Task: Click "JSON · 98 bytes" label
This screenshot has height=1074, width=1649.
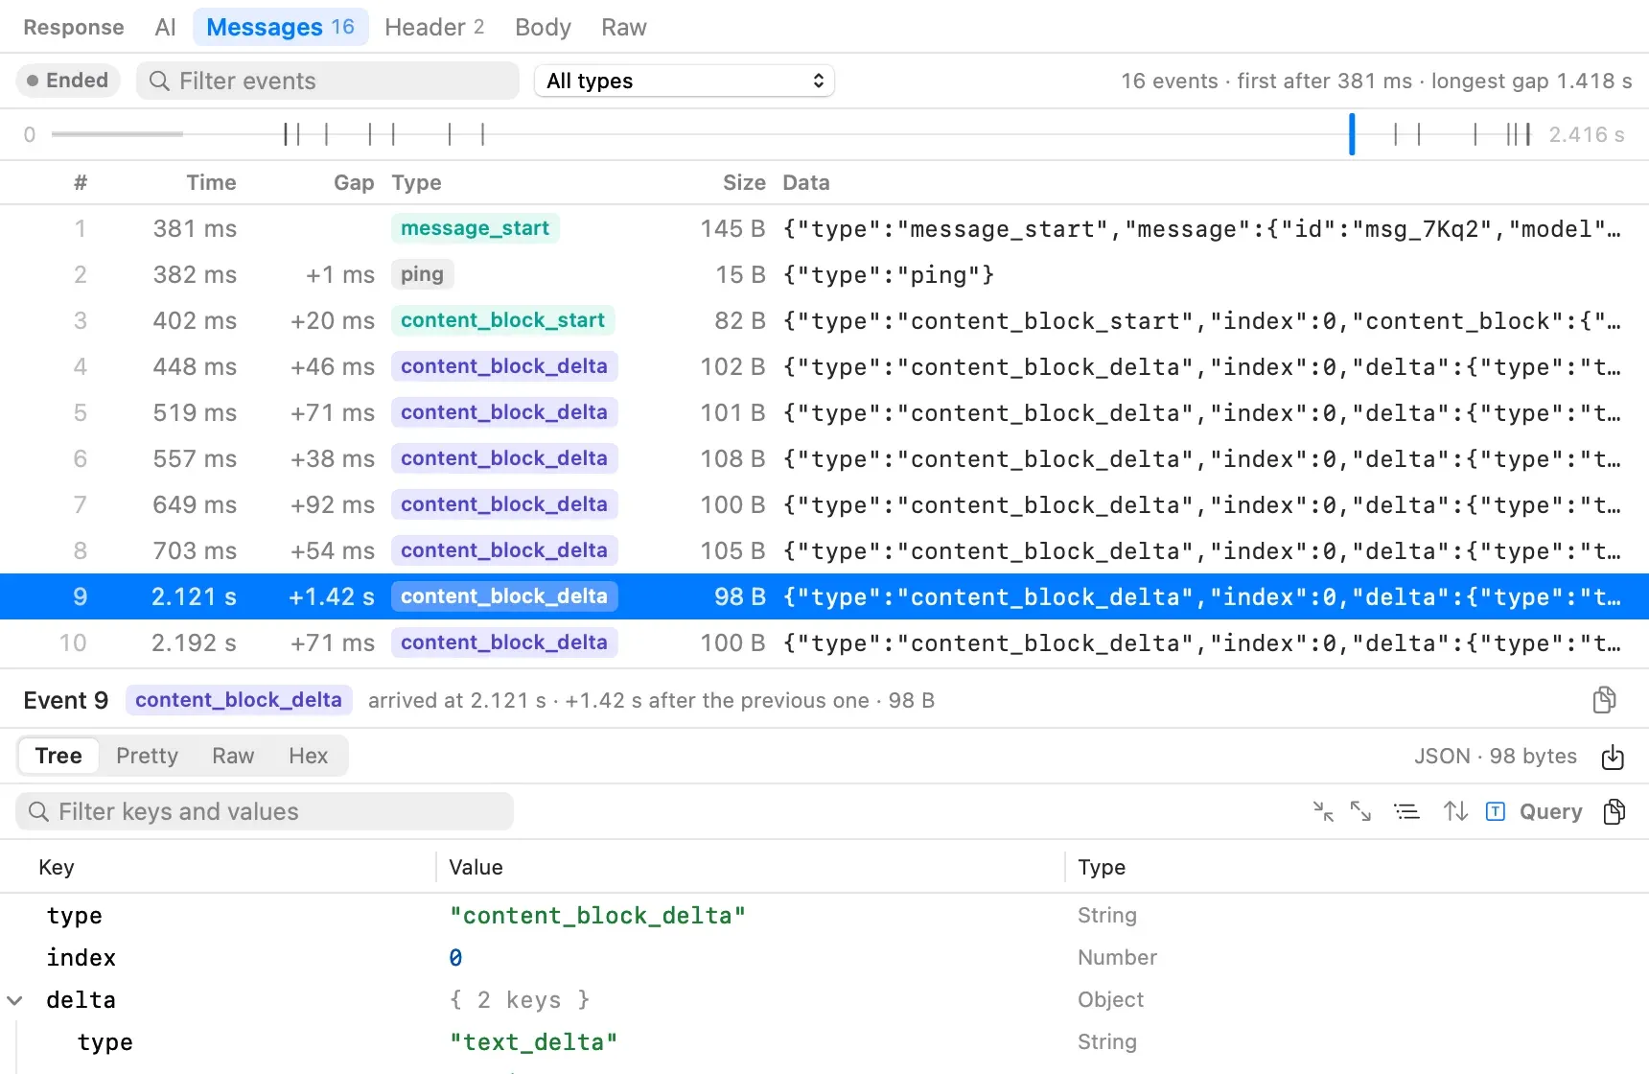Action: pos(1495,756)
